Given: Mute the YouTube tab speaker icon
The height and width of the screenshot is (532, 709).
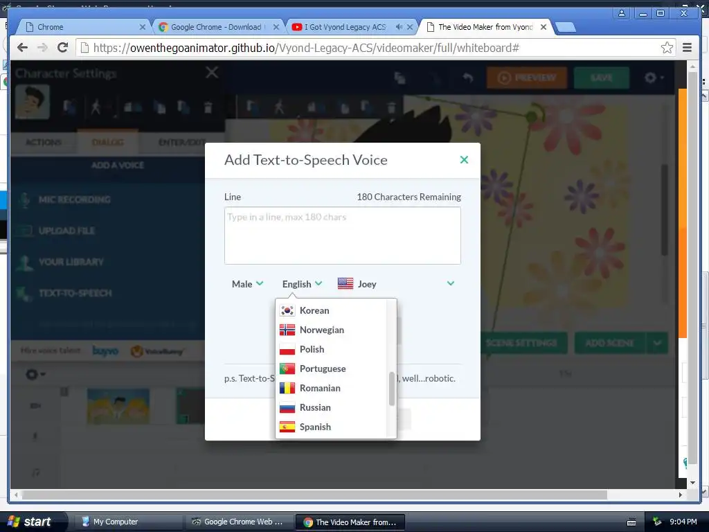Looking at the screenshot, I should coord(399,27).
